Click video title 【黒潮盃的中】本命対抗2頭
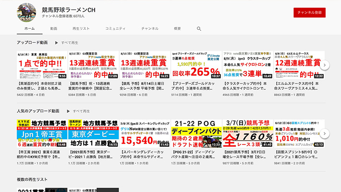 click(39, 86)
